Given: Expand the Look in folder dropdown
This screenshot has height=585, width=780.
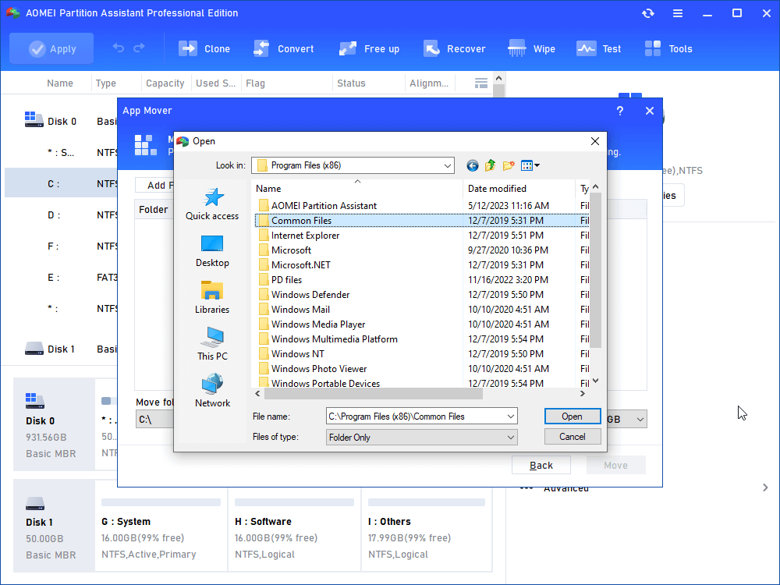Looking at the screenshot, I should [x=447, y=165].
